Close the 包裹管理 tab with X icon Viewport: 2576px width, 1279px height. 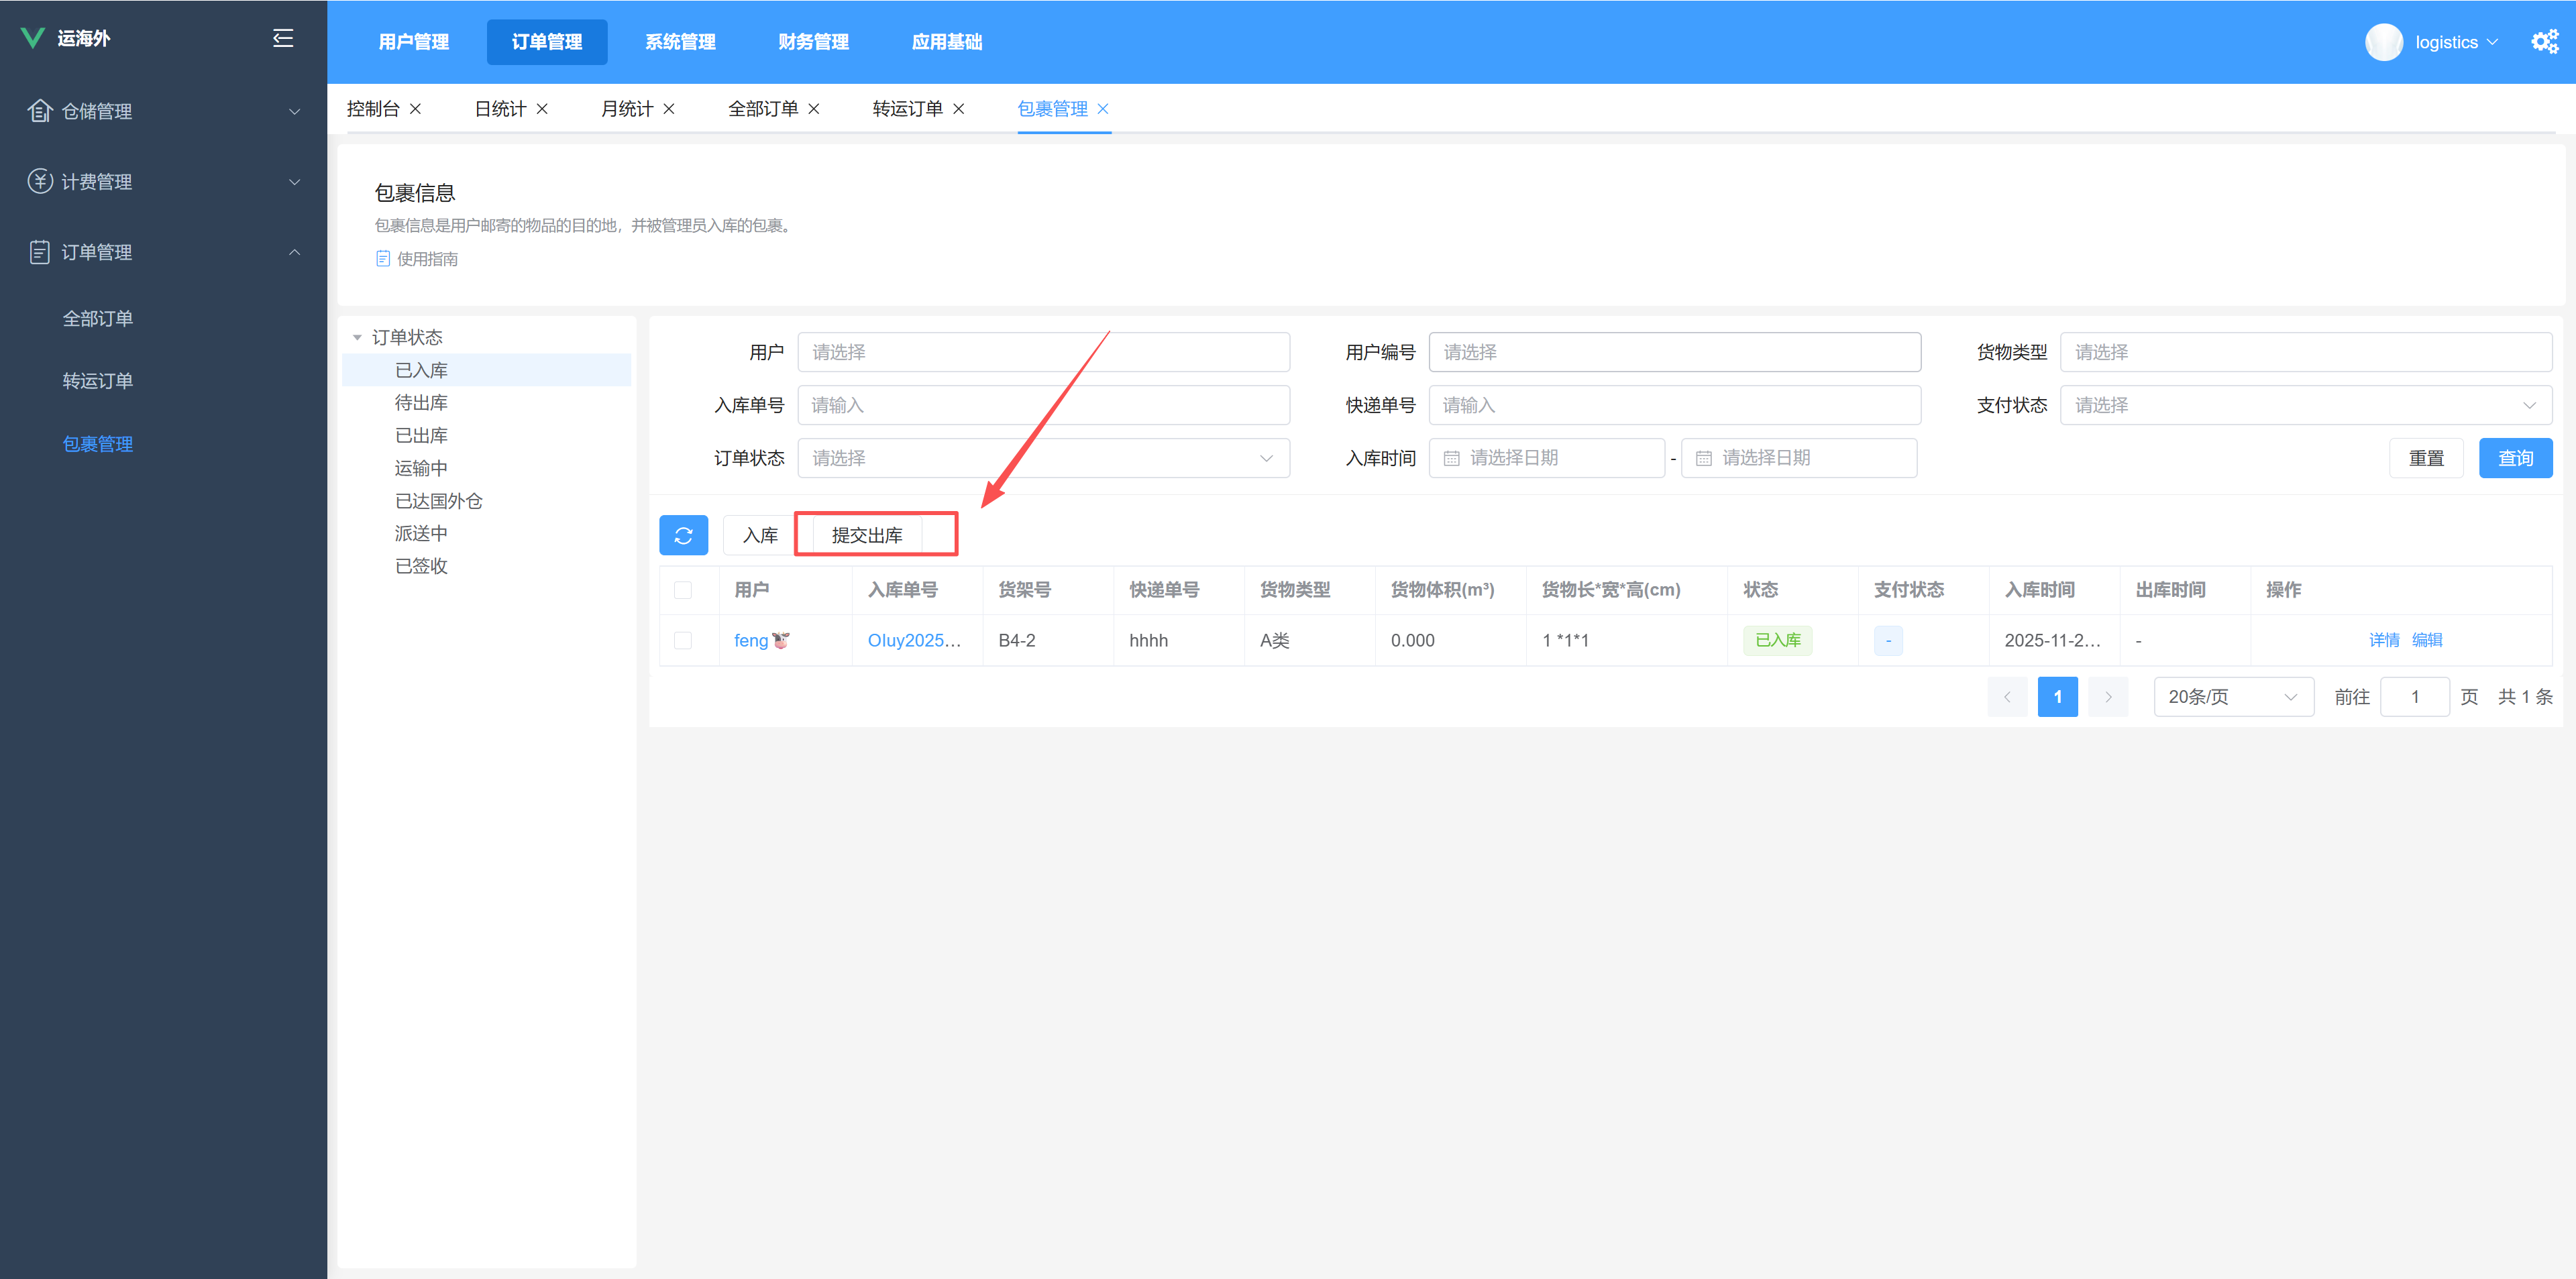[1103, 109]
